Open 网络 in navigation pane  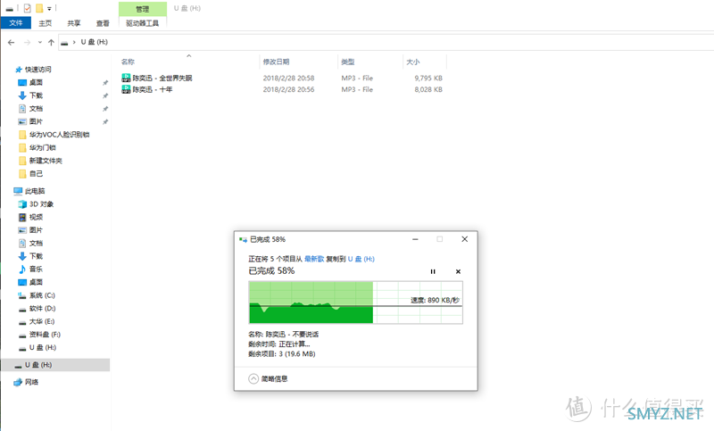(31, 382)
